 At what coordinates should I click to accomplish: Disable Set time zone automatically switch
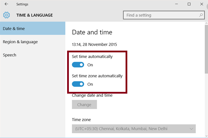(78, 84)
